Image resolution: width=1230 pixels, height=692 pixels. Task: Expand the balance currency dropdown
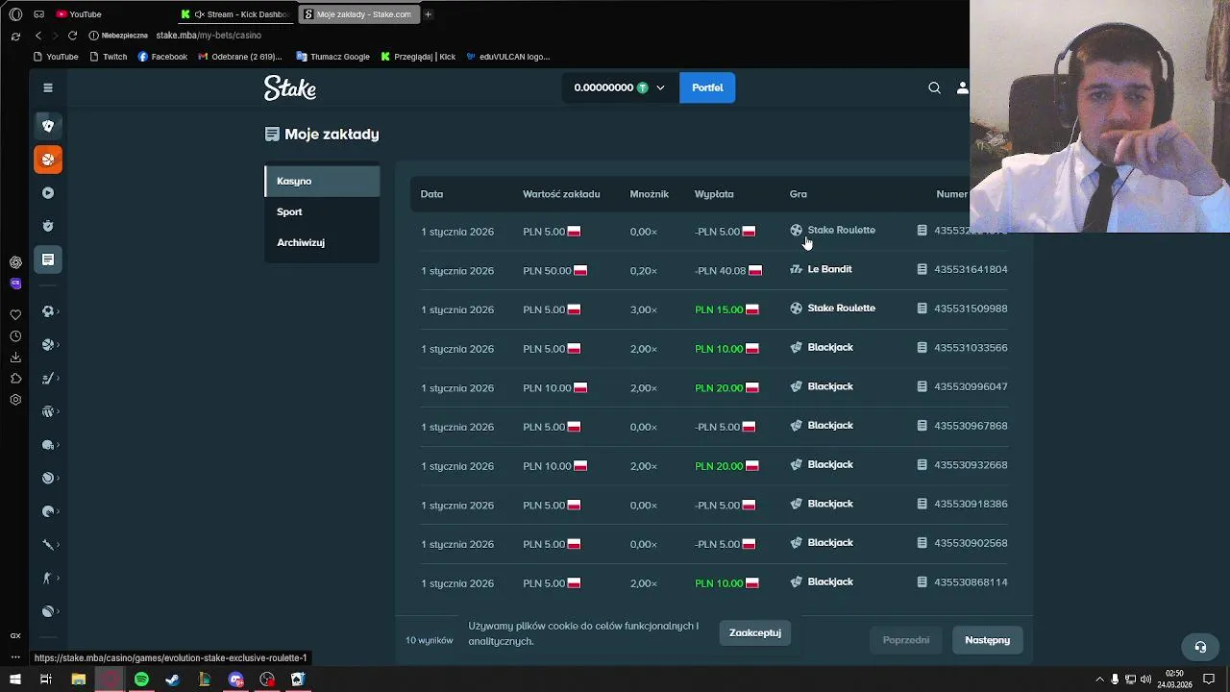(660, 87)
